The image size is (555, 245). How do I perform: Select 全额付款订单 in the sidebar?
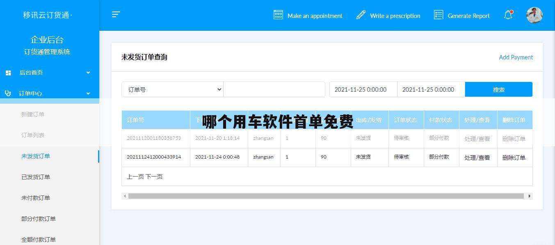click(x=39, y=240)
